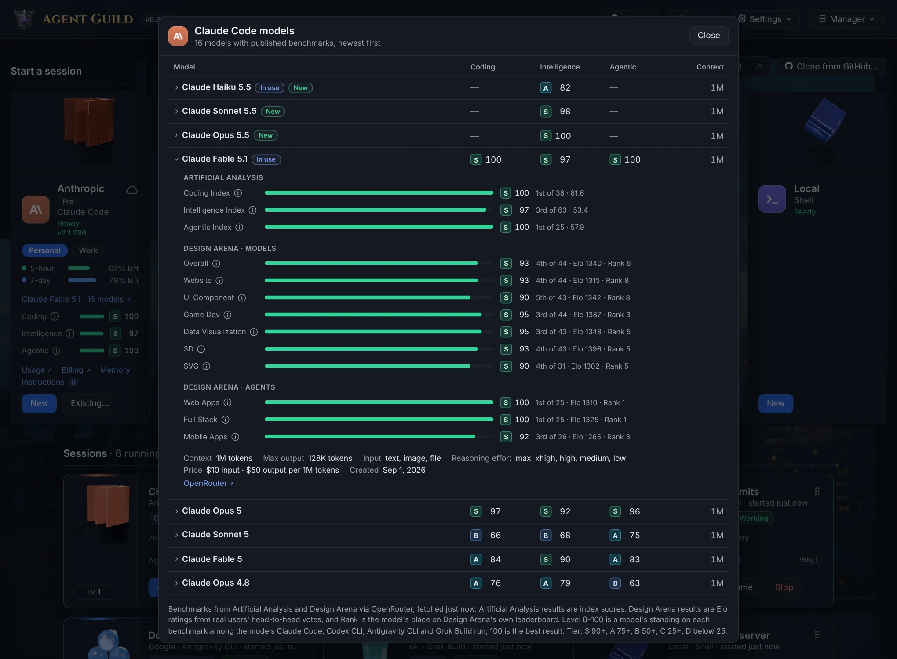Open Claude Fable 5.1 · 16 models link
This screenshot has height=659, width=897.
76,299
